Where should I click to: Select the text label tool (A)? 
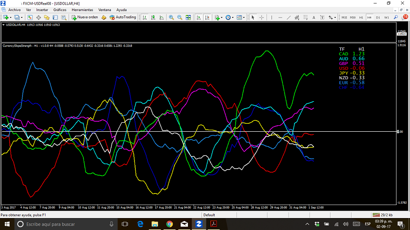click(x=313, y=17)
